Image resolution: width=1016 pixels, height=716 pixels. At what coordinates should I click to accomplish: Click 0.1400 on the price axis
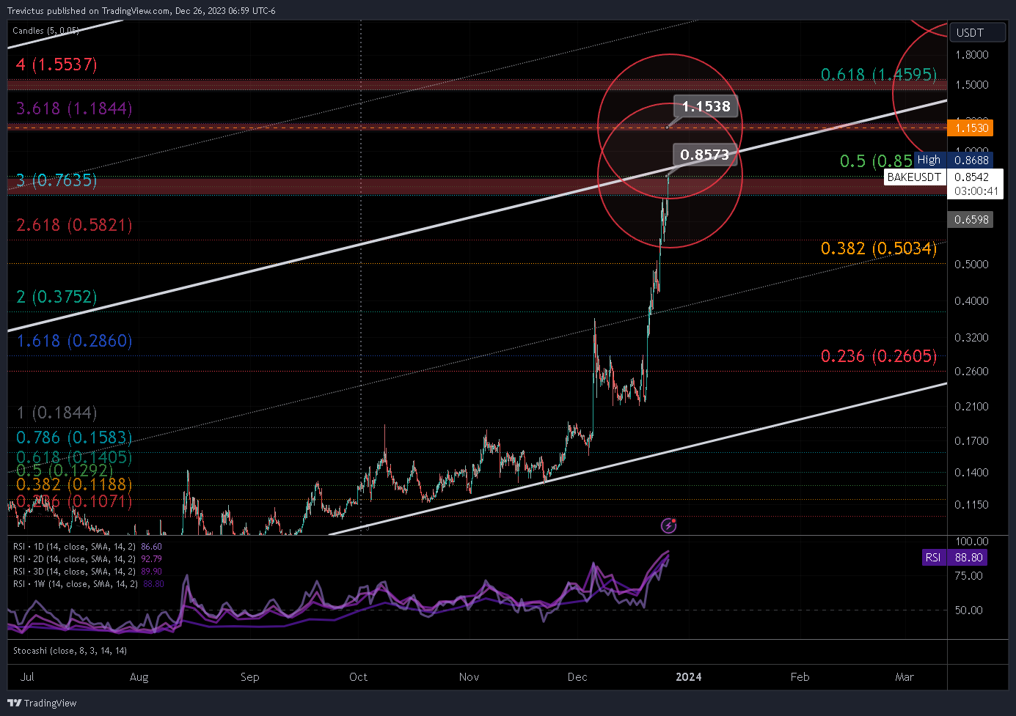tap(971, 473)
